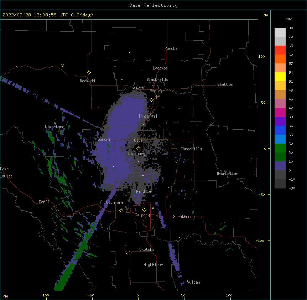Click the yellow diamond marker above the RockyMH label

89,73
